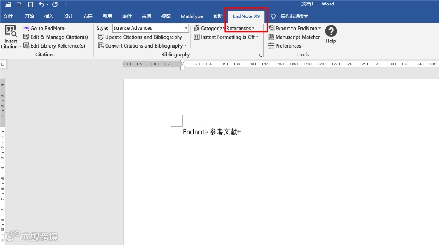Click the Instant Formatting icon
The height and width of the screenshot is (245, 439).
coord(197,37)
